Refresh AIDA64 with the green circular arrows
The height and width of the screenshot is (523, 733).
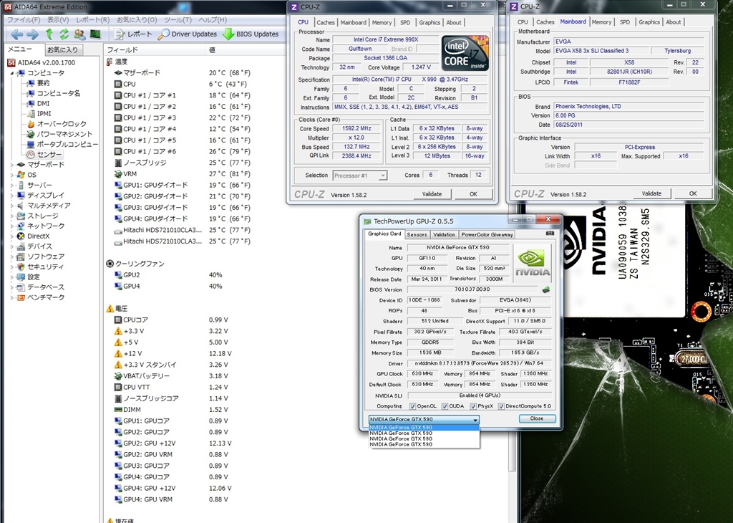point(64,34)
